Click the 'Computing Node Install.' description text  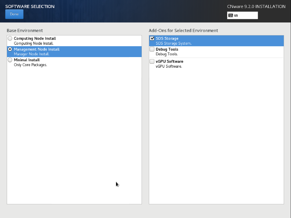34,43
